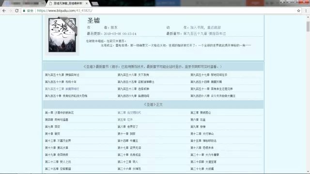Image resolution: width=310 pixels, height=174 pixels.
Task: Open chapter 第七章
Action: tap(52, 127)
